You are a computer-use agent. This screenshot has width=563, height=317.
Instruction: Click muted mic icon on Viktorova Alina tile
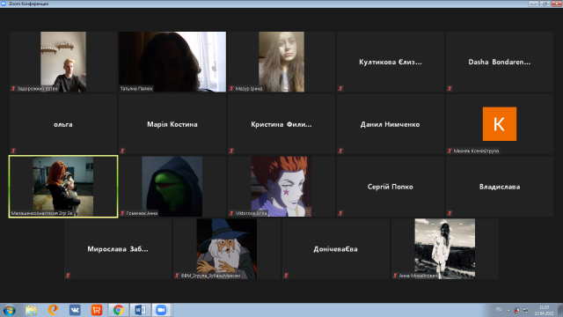[x=231, y=213]
